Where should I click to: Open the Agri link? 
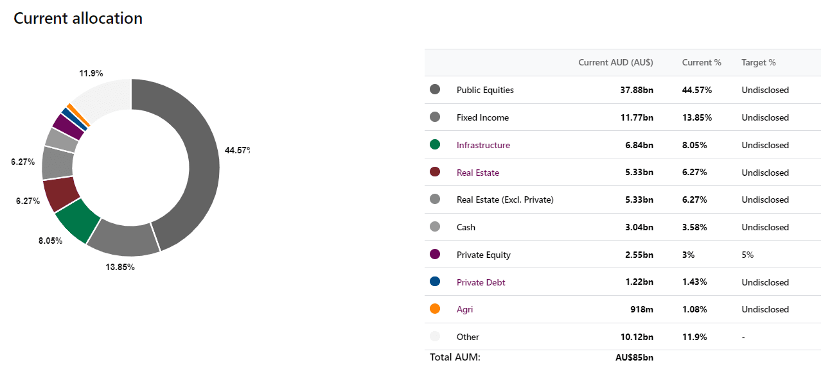click(465, 309)
